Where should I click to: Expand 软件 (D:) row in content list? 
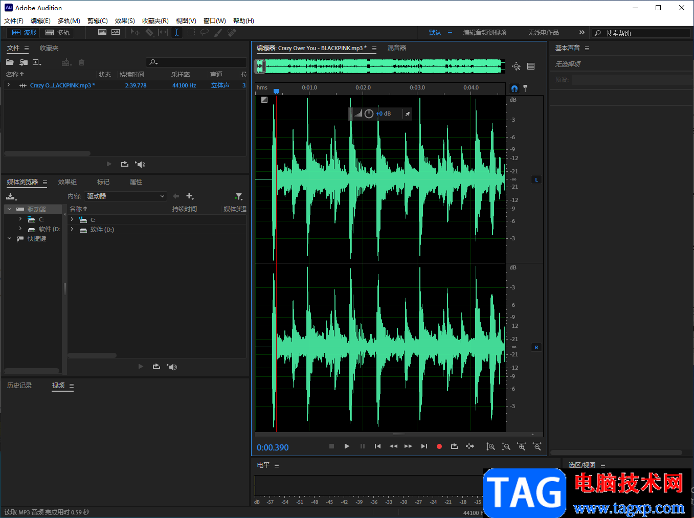[72, 229]
